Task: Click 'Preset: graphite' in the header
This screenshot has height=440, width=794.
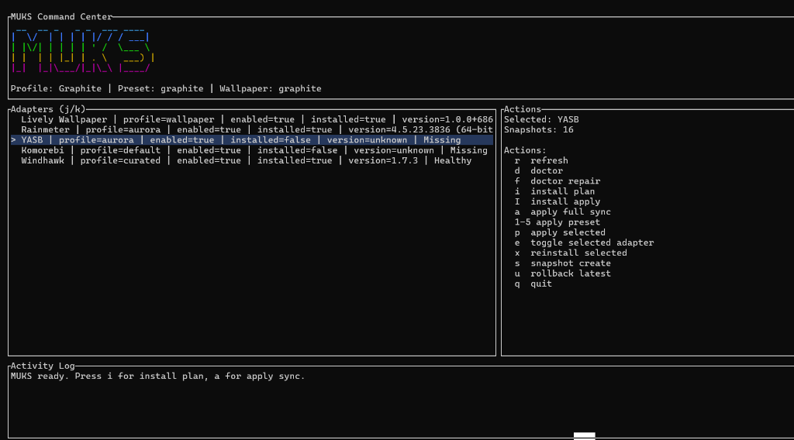Action: 161,88
